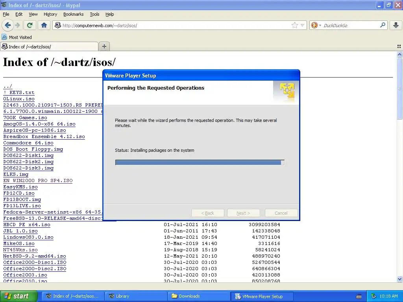Select the Index of /~dartz/isos/ tab
The width and height of the screenshot is (403, 302).
pyautogui.click(x=49, y=46)
